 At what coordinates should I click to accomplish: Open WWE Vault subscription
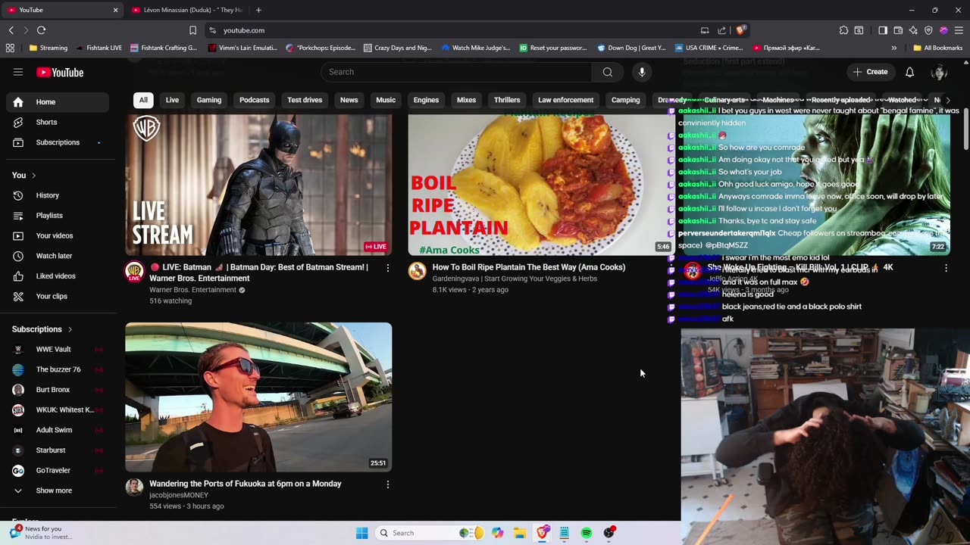click(x=59, y=349)
